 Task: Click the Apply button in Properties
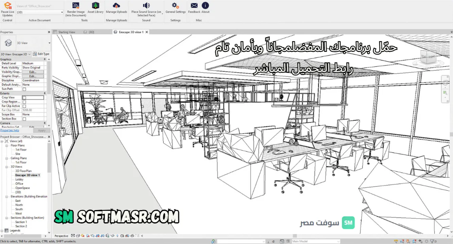tap(42, 130)
